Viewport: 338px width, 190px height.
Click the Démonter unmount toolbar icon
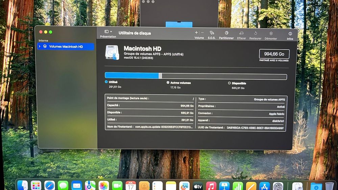(271, 33)
